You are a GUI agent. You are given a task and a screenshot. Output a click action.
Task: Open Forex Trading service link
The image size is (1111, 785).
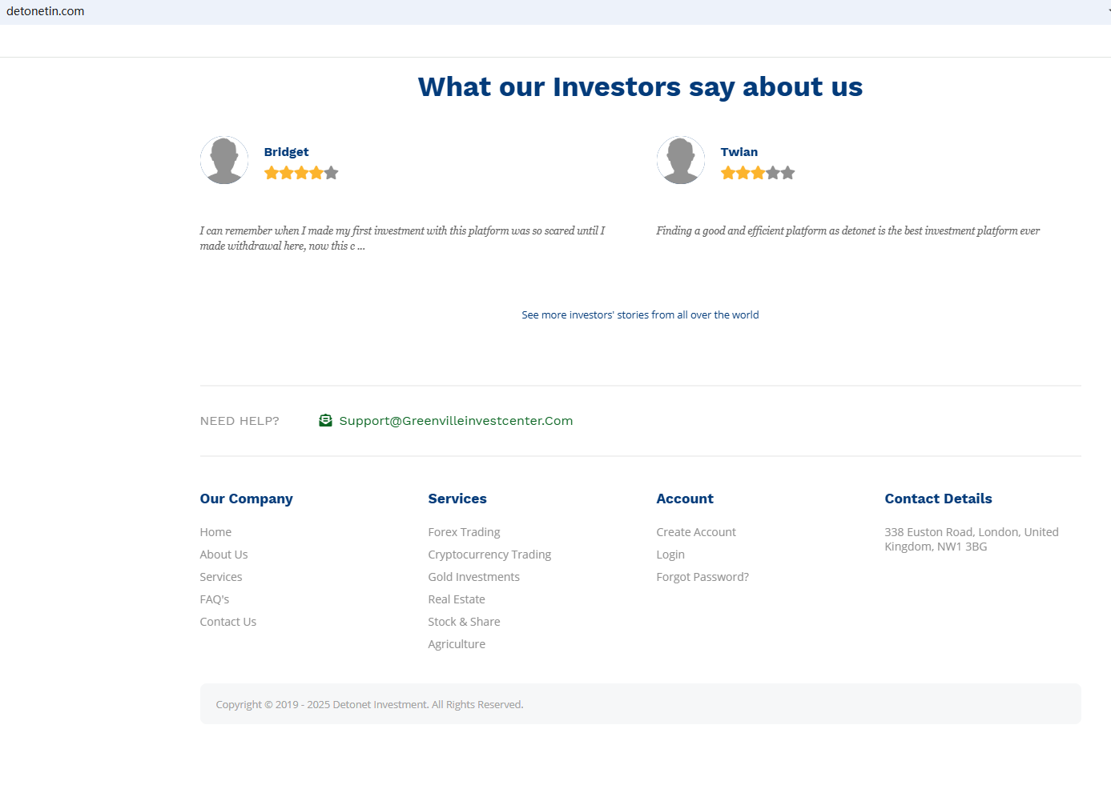(464, 532)
